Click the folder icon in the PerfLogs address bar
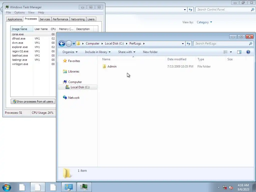 coord(78,43)
